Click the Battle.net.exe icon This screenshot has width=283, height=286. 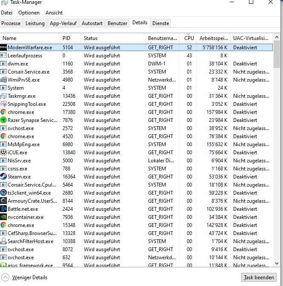pyautogui.click(x=3, y=209)
